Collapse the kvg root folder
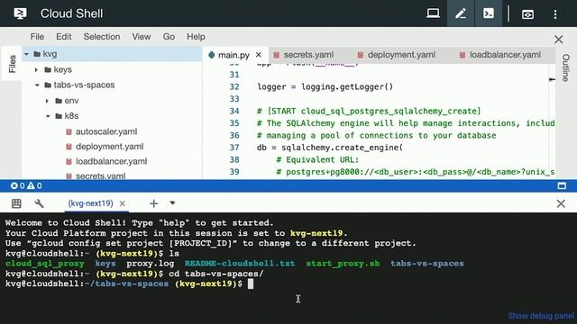The height and width of the screenshot is (324, 577). [x=26, y=54]
